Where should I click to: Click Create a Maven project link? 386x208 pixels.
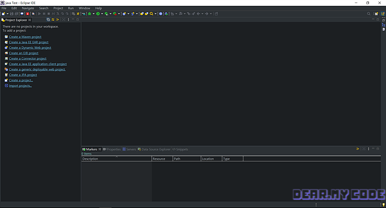pyautogui.click(x=25, y=37)
